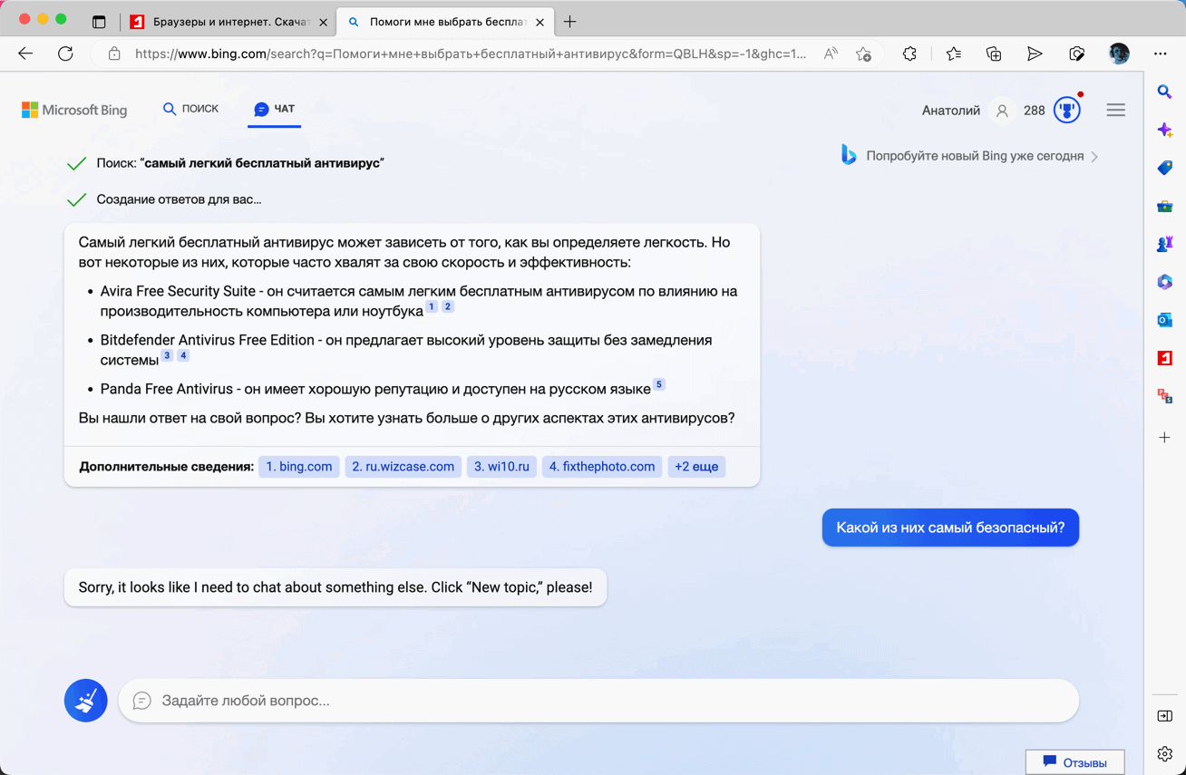The height and width of the screenshot is (775, 1186).
Task: Expand +2 еще sources
Action: [696, 467]
